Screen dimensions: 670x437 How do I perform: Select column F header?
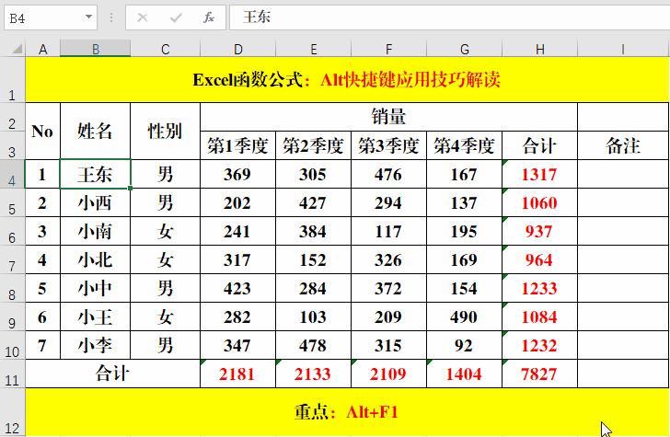coord(388,49)
